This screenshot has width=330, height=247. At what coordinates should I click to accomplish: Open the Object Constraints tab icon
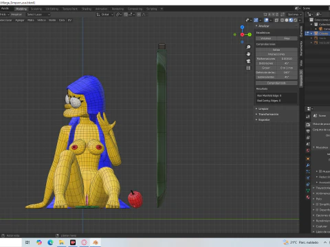pyautogui.click(x=308, y=184)
